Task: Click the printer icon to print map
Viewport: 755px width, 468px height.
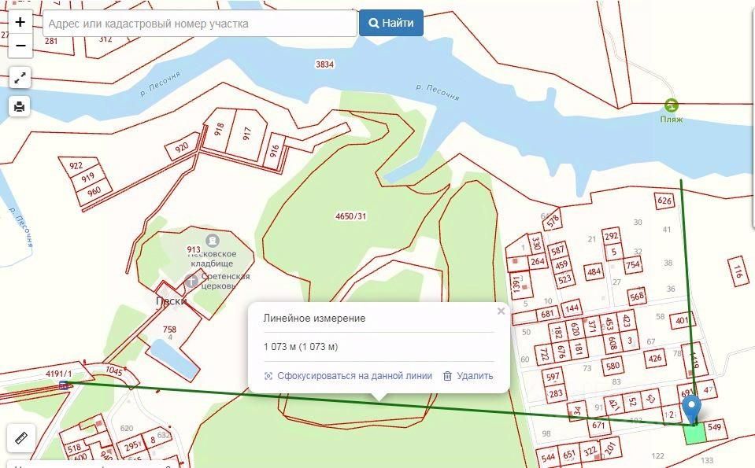Action: click(x=20, y=106)
